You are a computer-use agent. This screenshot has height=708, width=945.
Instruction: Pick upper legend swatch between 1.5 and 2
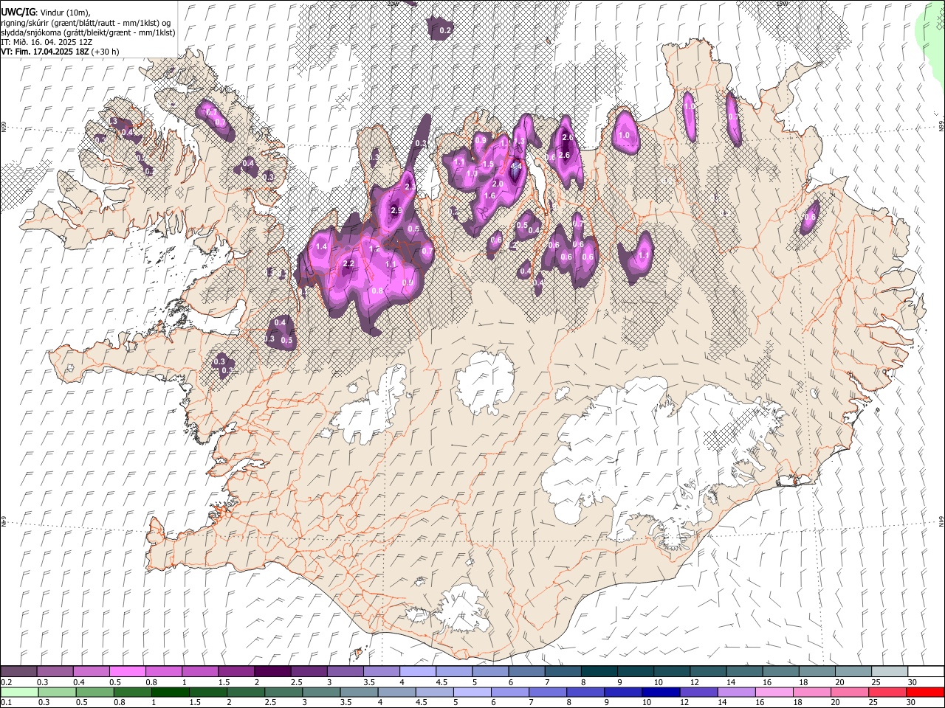coord(236,671)
